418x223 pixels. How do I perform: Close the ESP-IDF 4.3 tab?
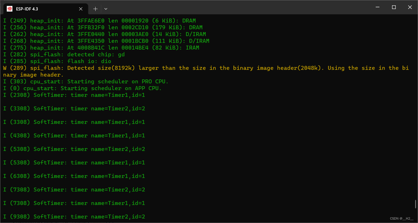pyautogui.click(x=81, y=9)
